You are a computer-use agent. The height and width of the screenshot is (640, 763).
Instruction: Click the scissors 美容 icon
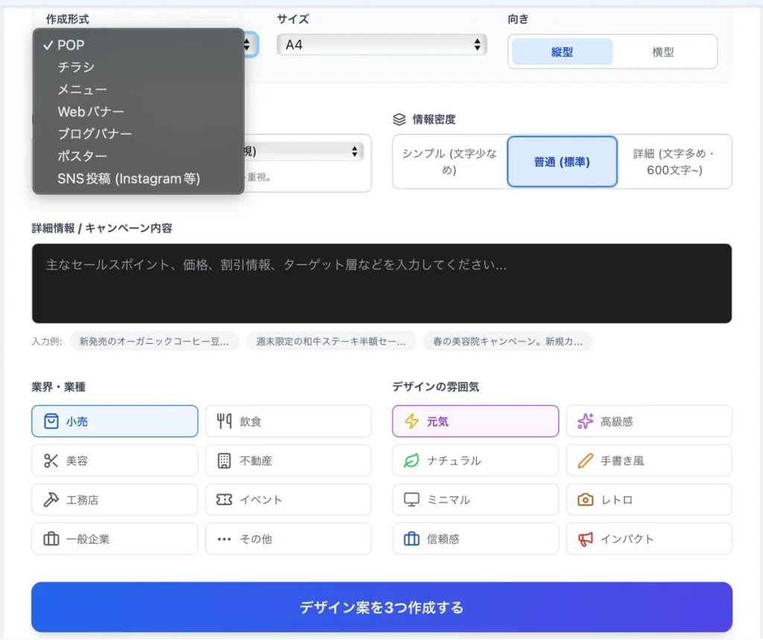coord(51,461)
